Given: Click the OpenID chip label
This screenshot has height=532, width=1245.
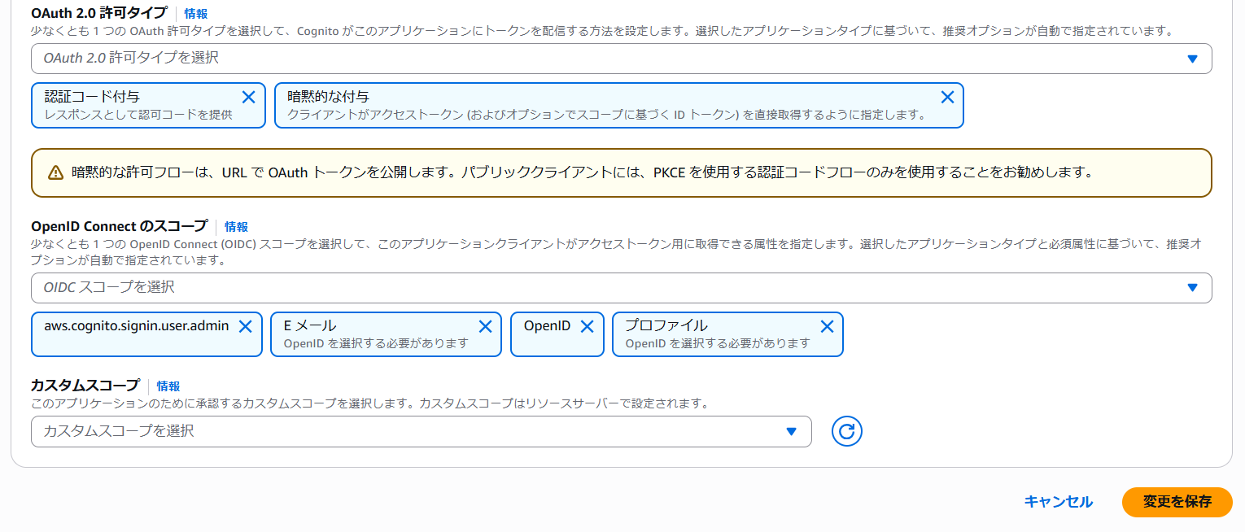Looking at the screenshot, I should [547, 325].
